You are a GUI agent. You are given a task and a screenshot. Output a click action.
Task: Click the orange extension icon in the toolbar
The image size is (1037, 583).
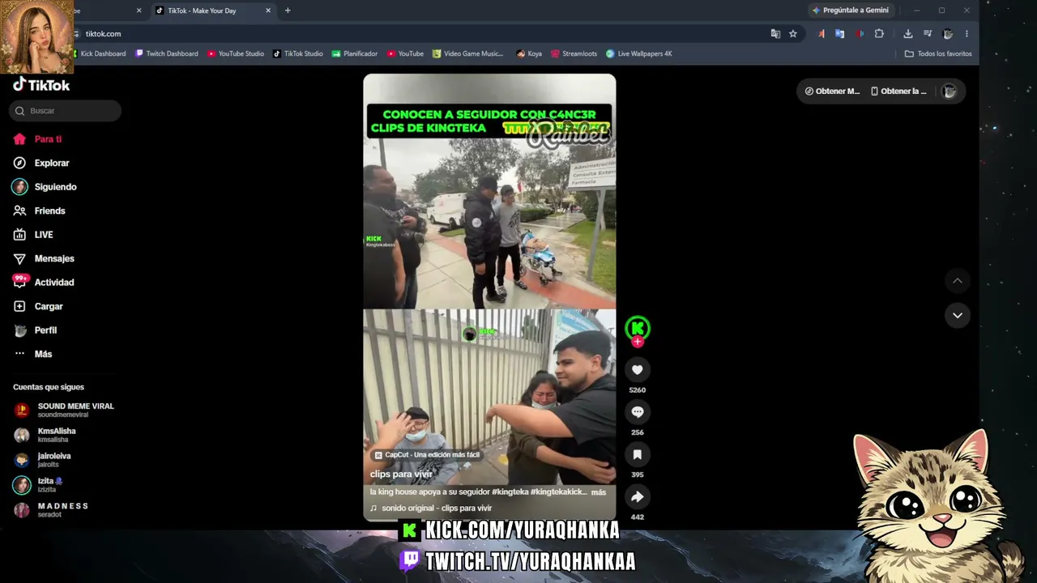pos(821,34)
